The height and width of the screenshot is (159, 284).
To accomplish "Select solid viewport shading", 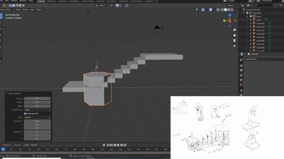I will pyautogui.click(x=225, y=10).
